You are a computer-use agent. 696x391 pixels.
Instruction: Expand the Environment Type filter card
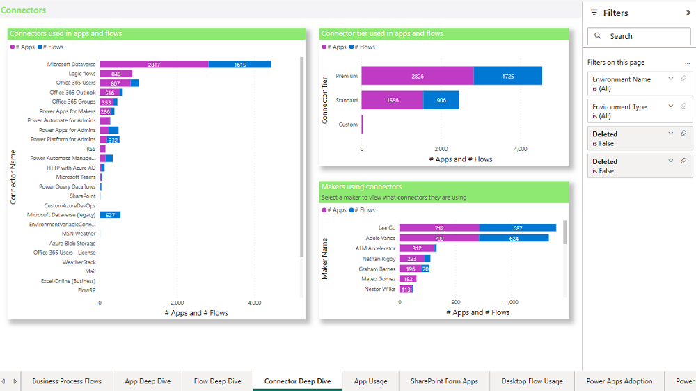[671, 106]
